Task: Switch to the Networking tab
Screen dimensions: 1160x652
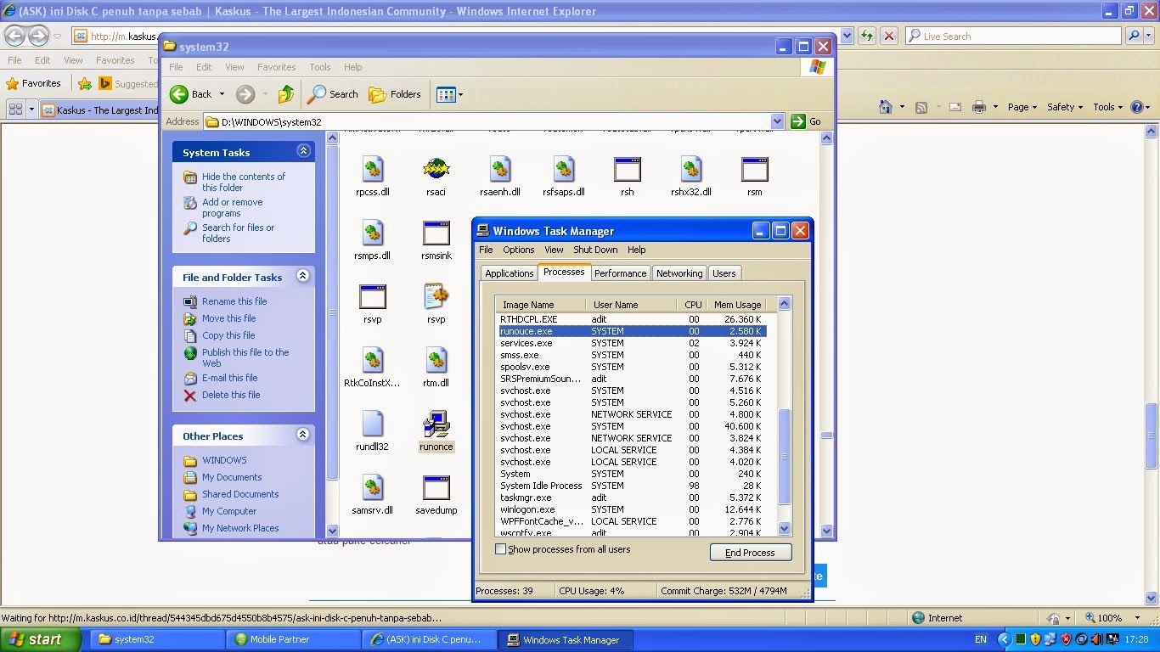Action: pos(679,273)
